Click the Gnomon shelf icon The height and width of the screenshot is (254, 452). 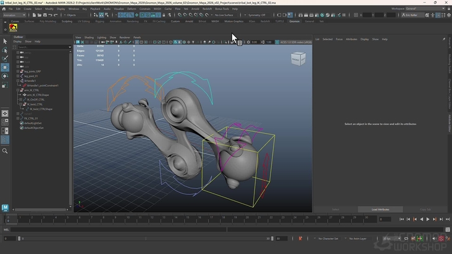pos(14,27)
